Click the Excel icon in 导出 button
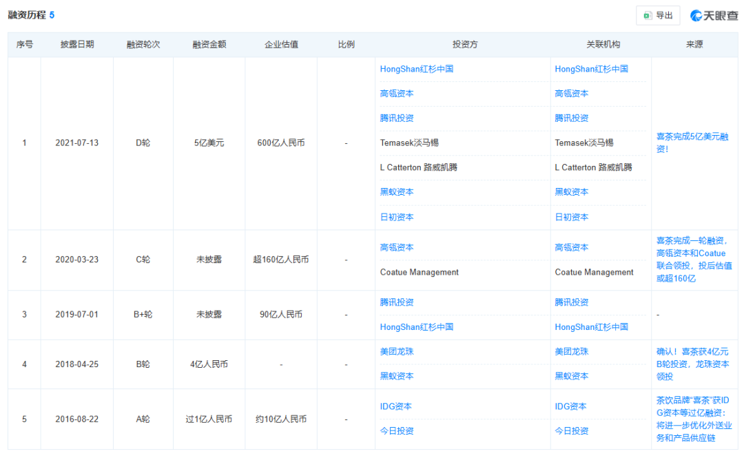Viewport: 744px width, 458px height. pyautogui.click(x=647, y=16)
